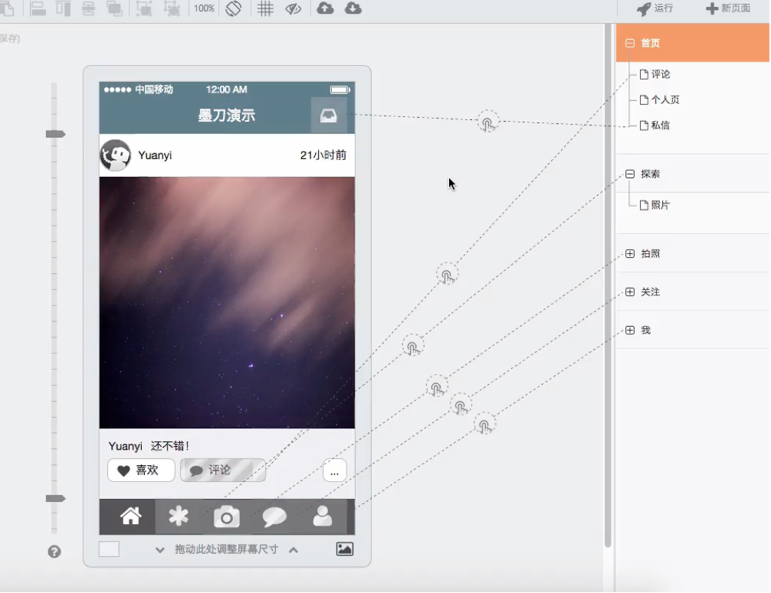The width and height of the screenshot is (771, 593).
Task: Click the background color swatch below the phone
Action: click(x=109, y=549)
